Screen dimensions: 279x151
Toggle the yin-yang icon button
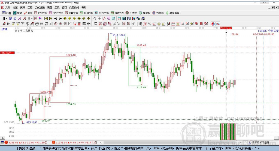pos(213,24)
